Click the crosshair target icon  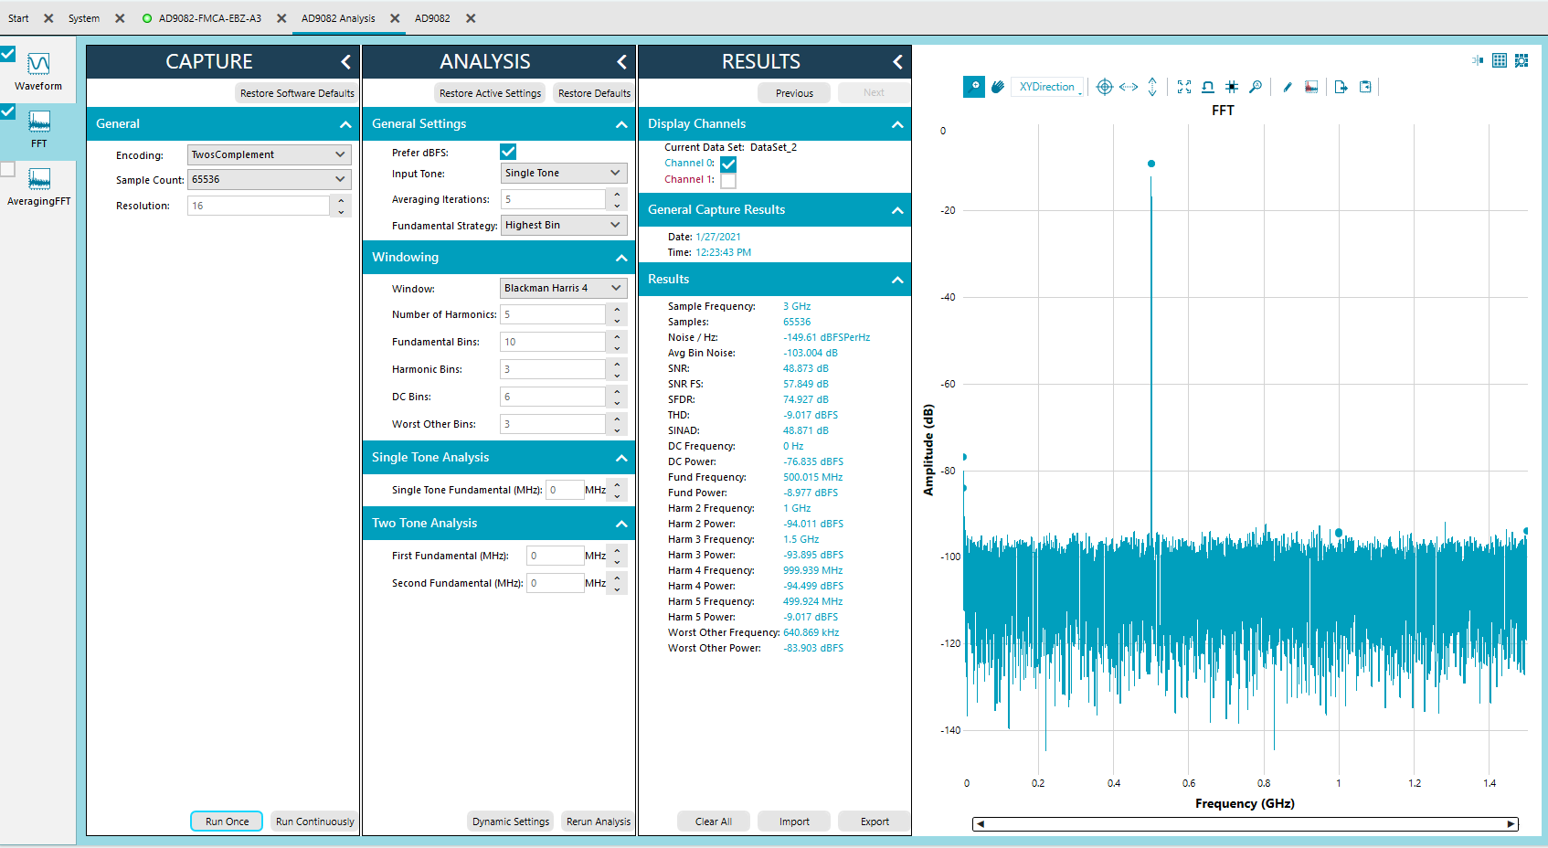[x=1105, y=87]
